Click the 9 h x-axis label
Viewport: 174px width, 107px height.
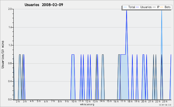pos(67,102)
